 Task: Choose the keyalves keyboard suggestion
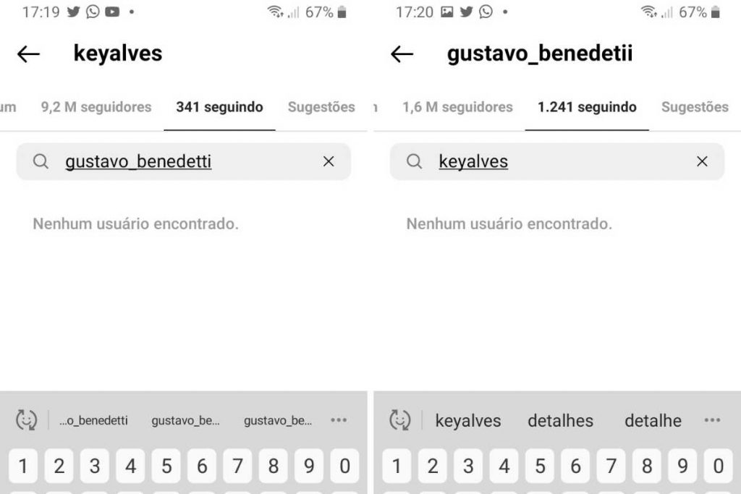click(x=467, y=420)
